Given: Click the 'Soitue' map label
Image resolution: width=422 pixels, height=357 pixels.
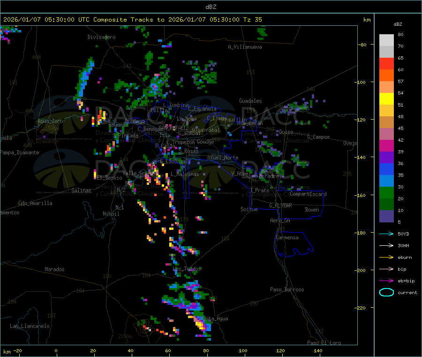Looking at the screenshot, I should point(249,209).
